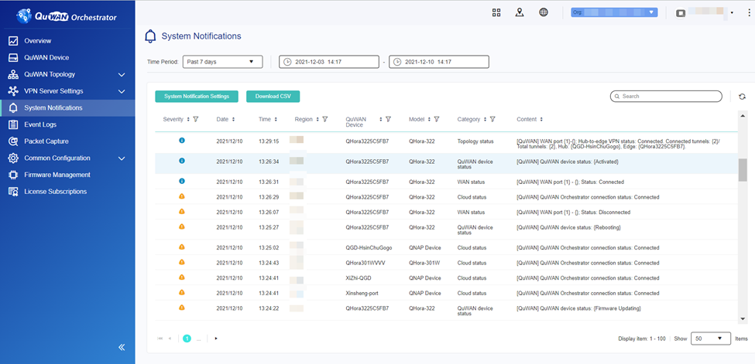Select the 13:26:34 Activated device status row
The height and width of the screenshot is (364, 755).
click(446, 164)
